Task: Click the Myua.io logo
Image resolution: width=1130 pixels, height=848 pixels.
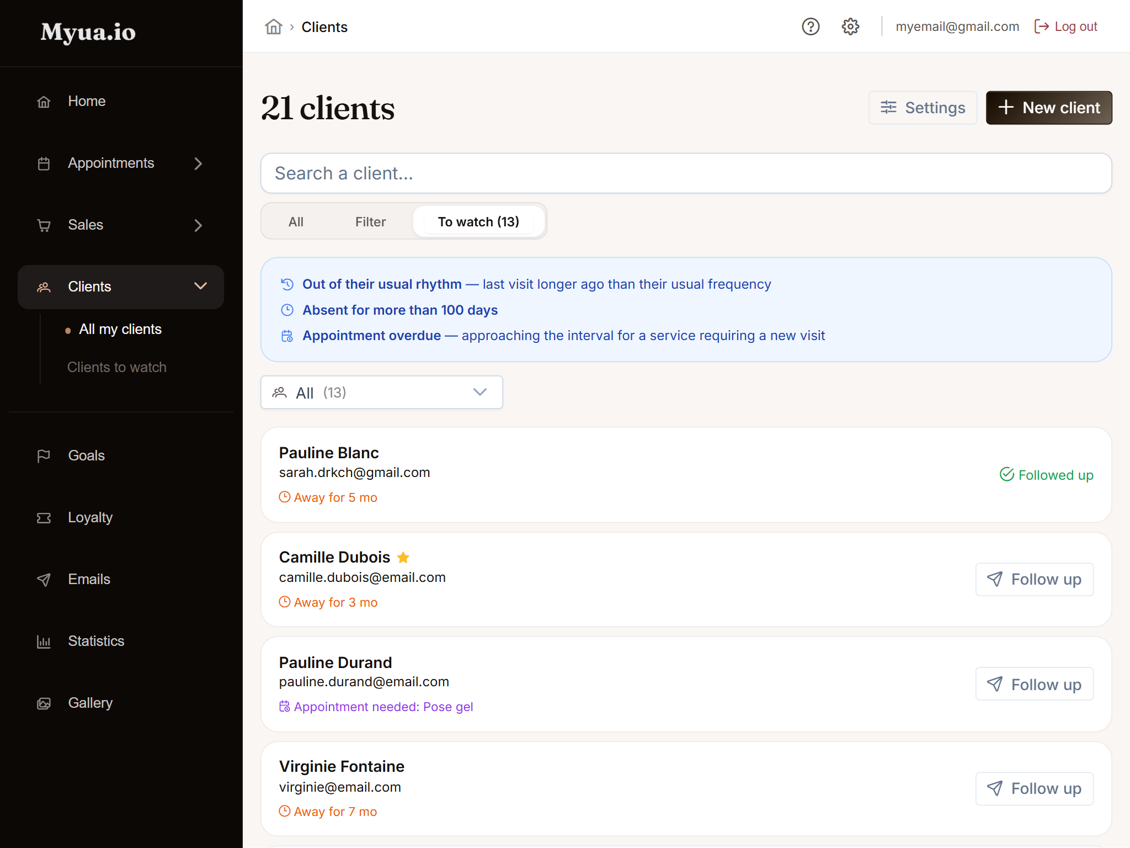Action: [x=88, y=32]
